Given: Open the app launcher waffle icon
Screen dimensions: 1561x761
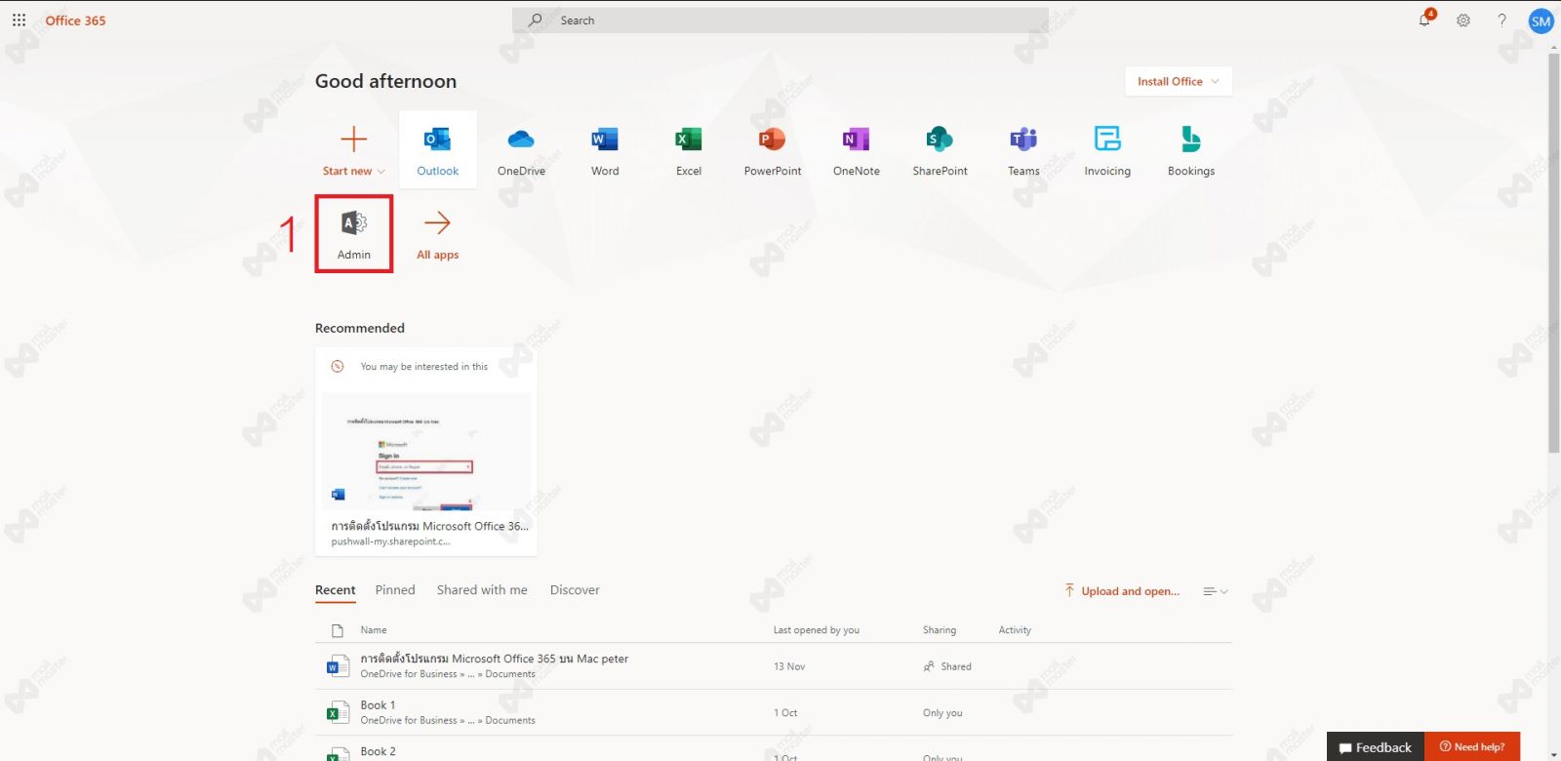Looking at the screenshot, I should (x=19, y=20).
